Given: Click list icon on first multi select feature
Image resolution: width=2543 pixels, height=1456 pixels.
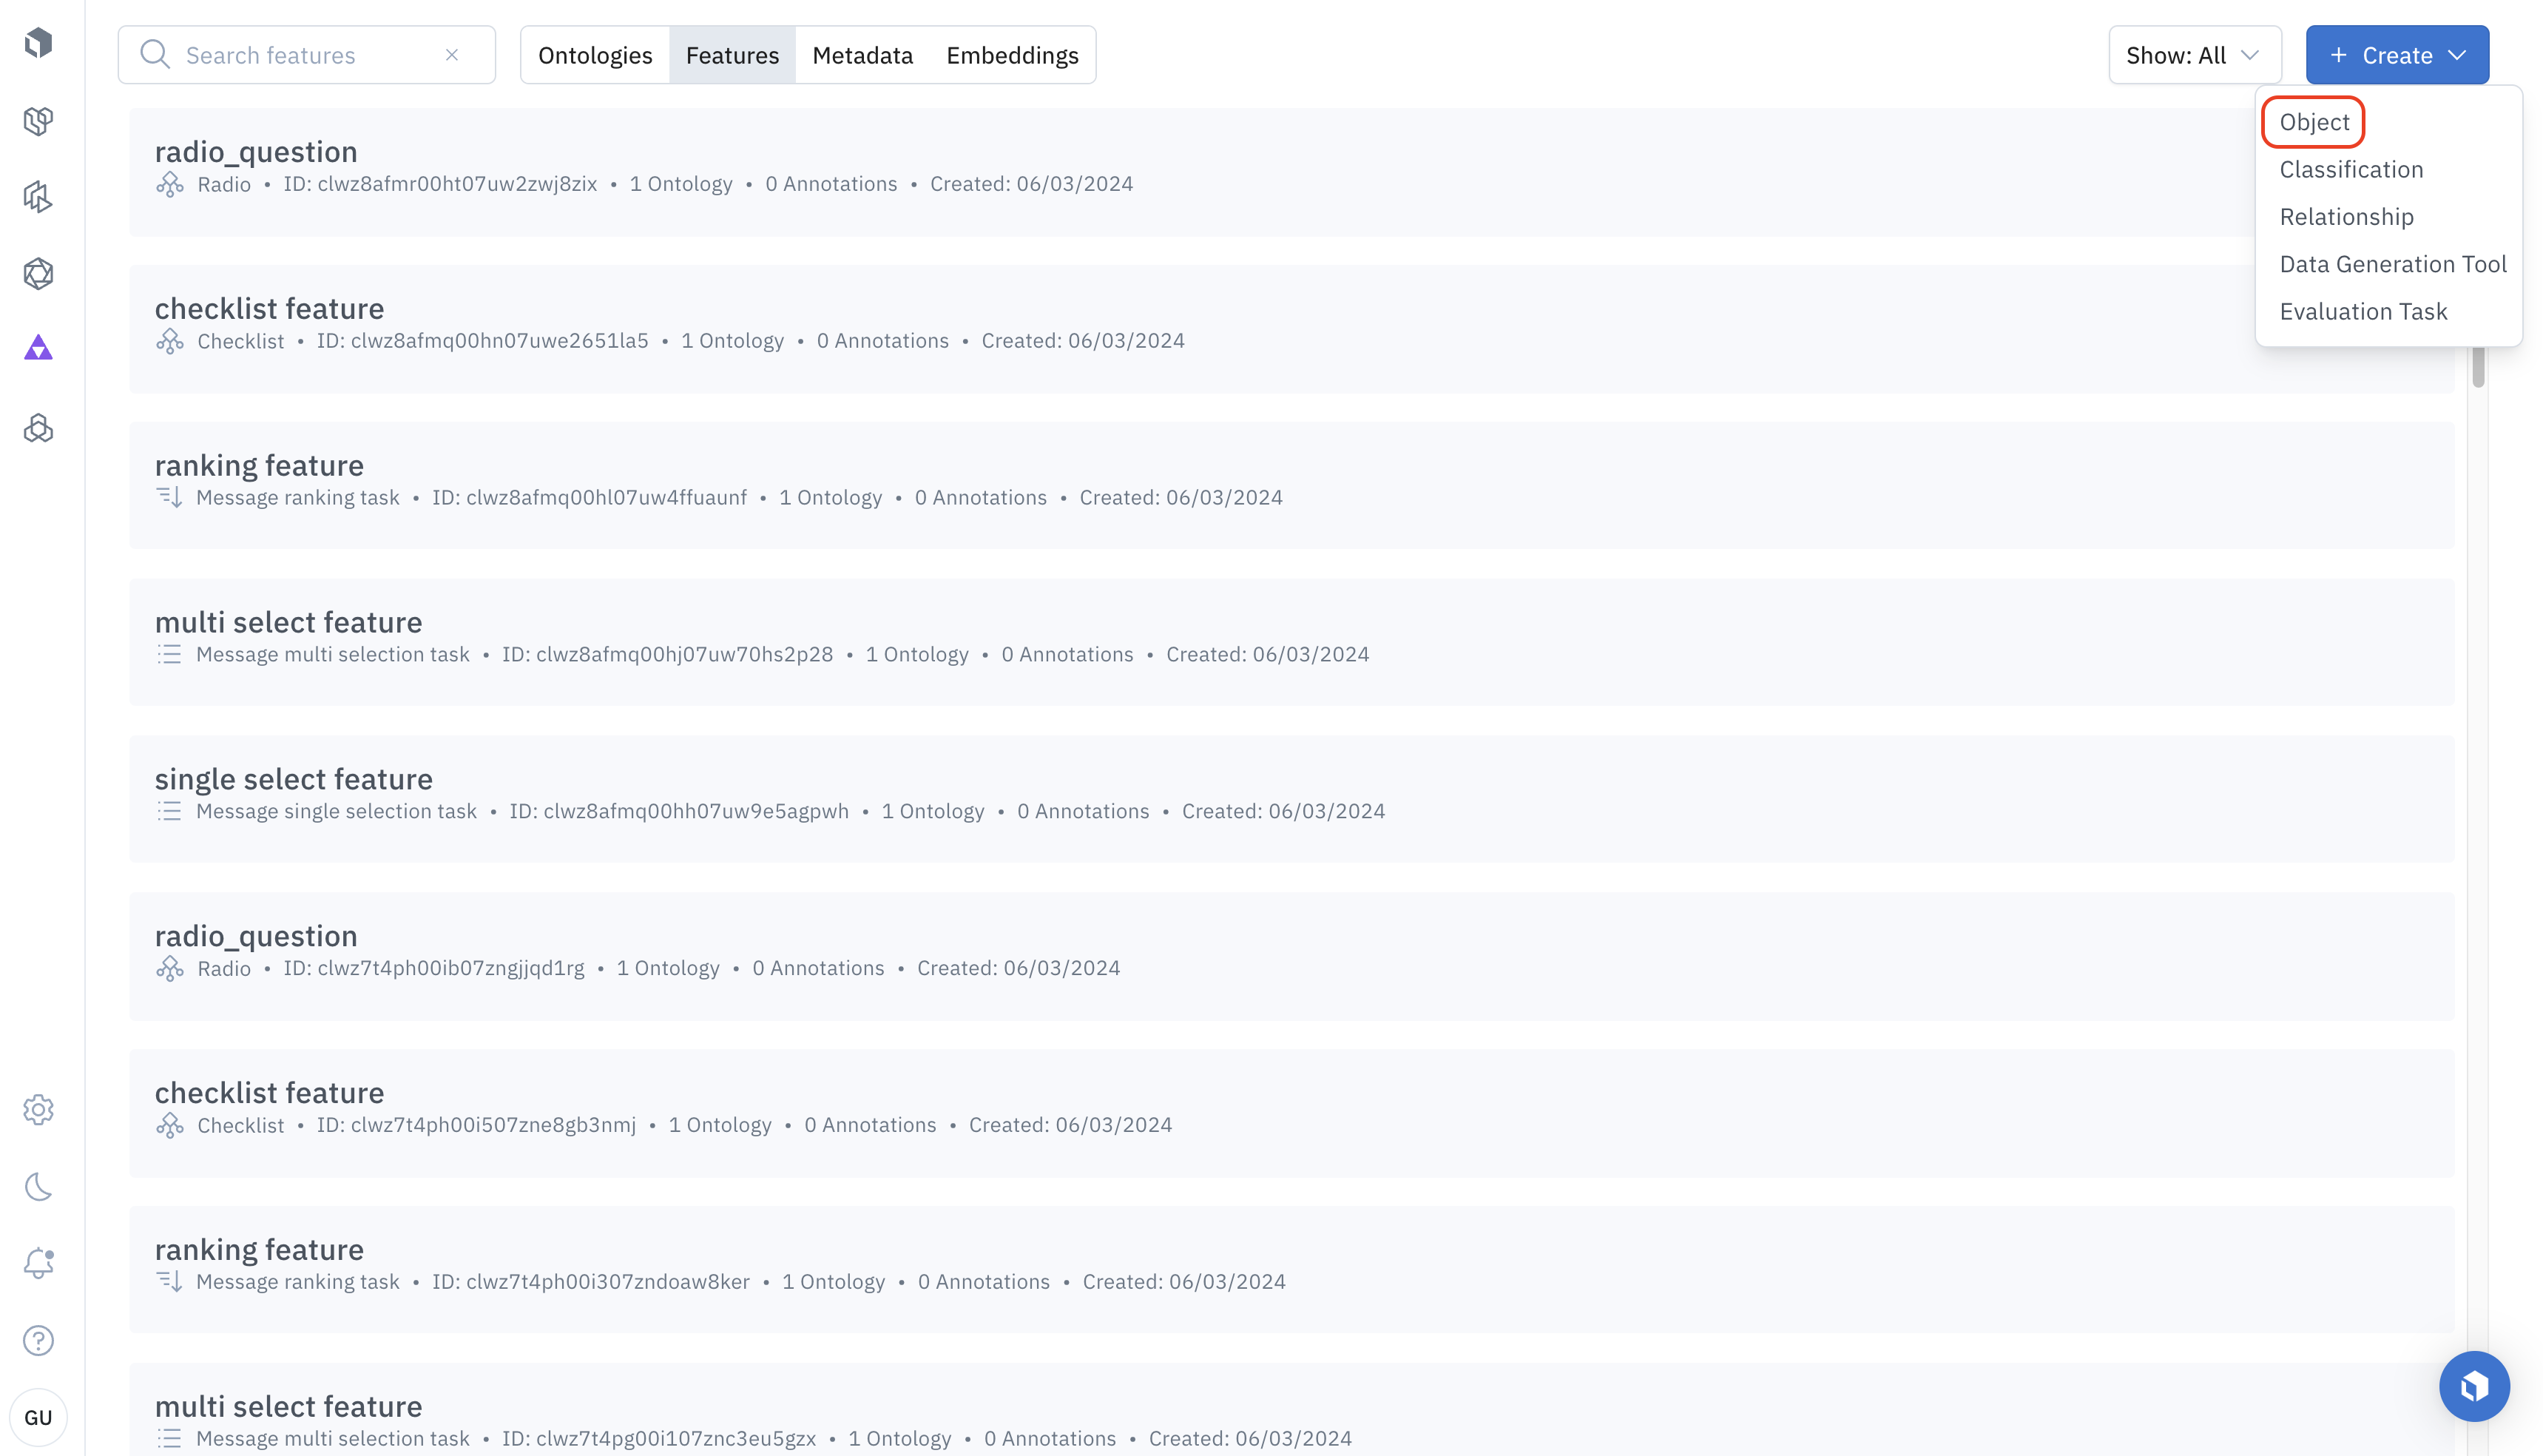Looking at the screenshot, I should (x=169, y=654).
